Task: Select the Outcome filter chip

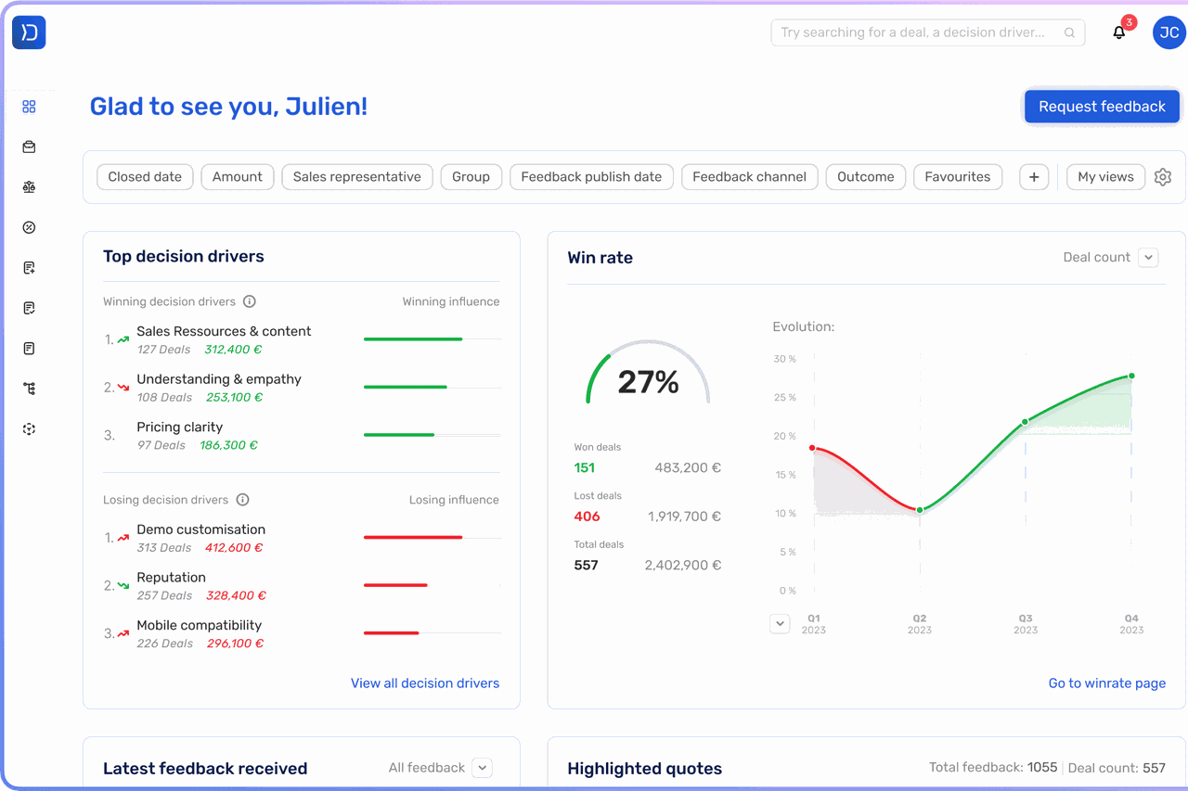Action: coord(865,177)
